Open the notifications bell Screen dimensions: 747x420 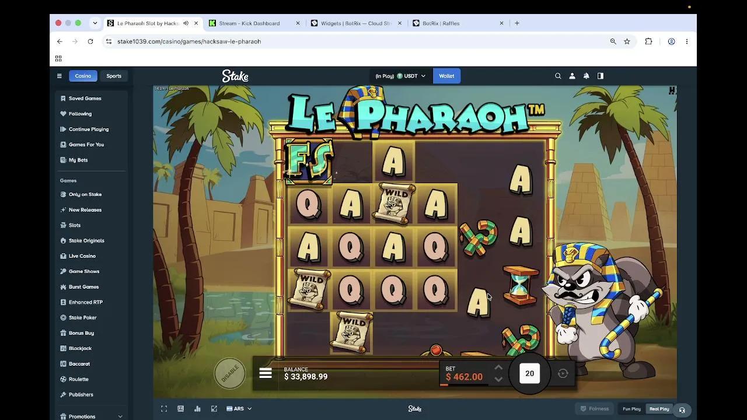pos(587,76)
